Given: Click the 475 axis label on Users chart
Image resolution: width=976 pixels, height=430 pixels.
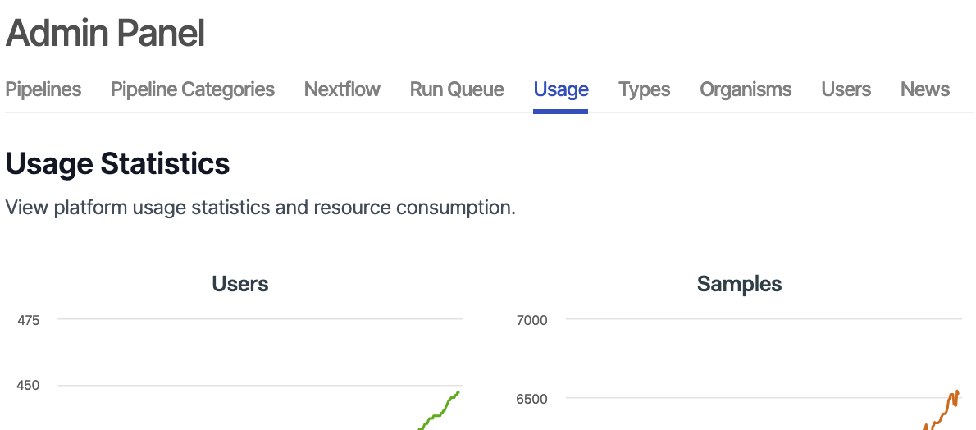Looking at the screenshot, I should (x=29, y=320).
